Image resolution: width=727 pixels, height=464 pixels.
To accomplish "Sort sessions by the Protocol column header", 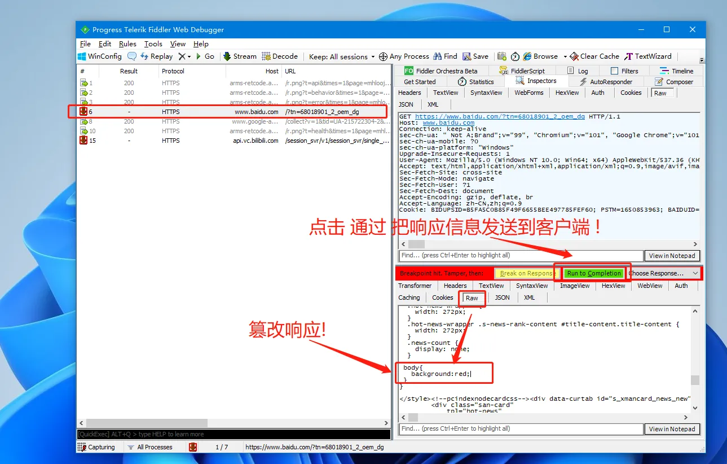I will (x=192, y=71).
